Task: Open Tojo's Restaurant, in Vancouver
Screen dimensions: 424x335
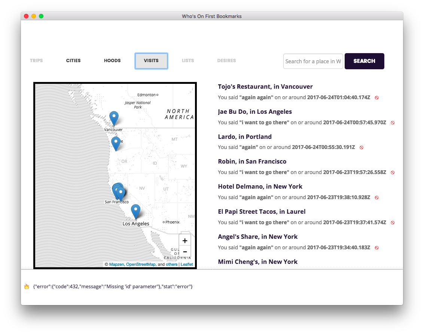Action: [265, 86]
